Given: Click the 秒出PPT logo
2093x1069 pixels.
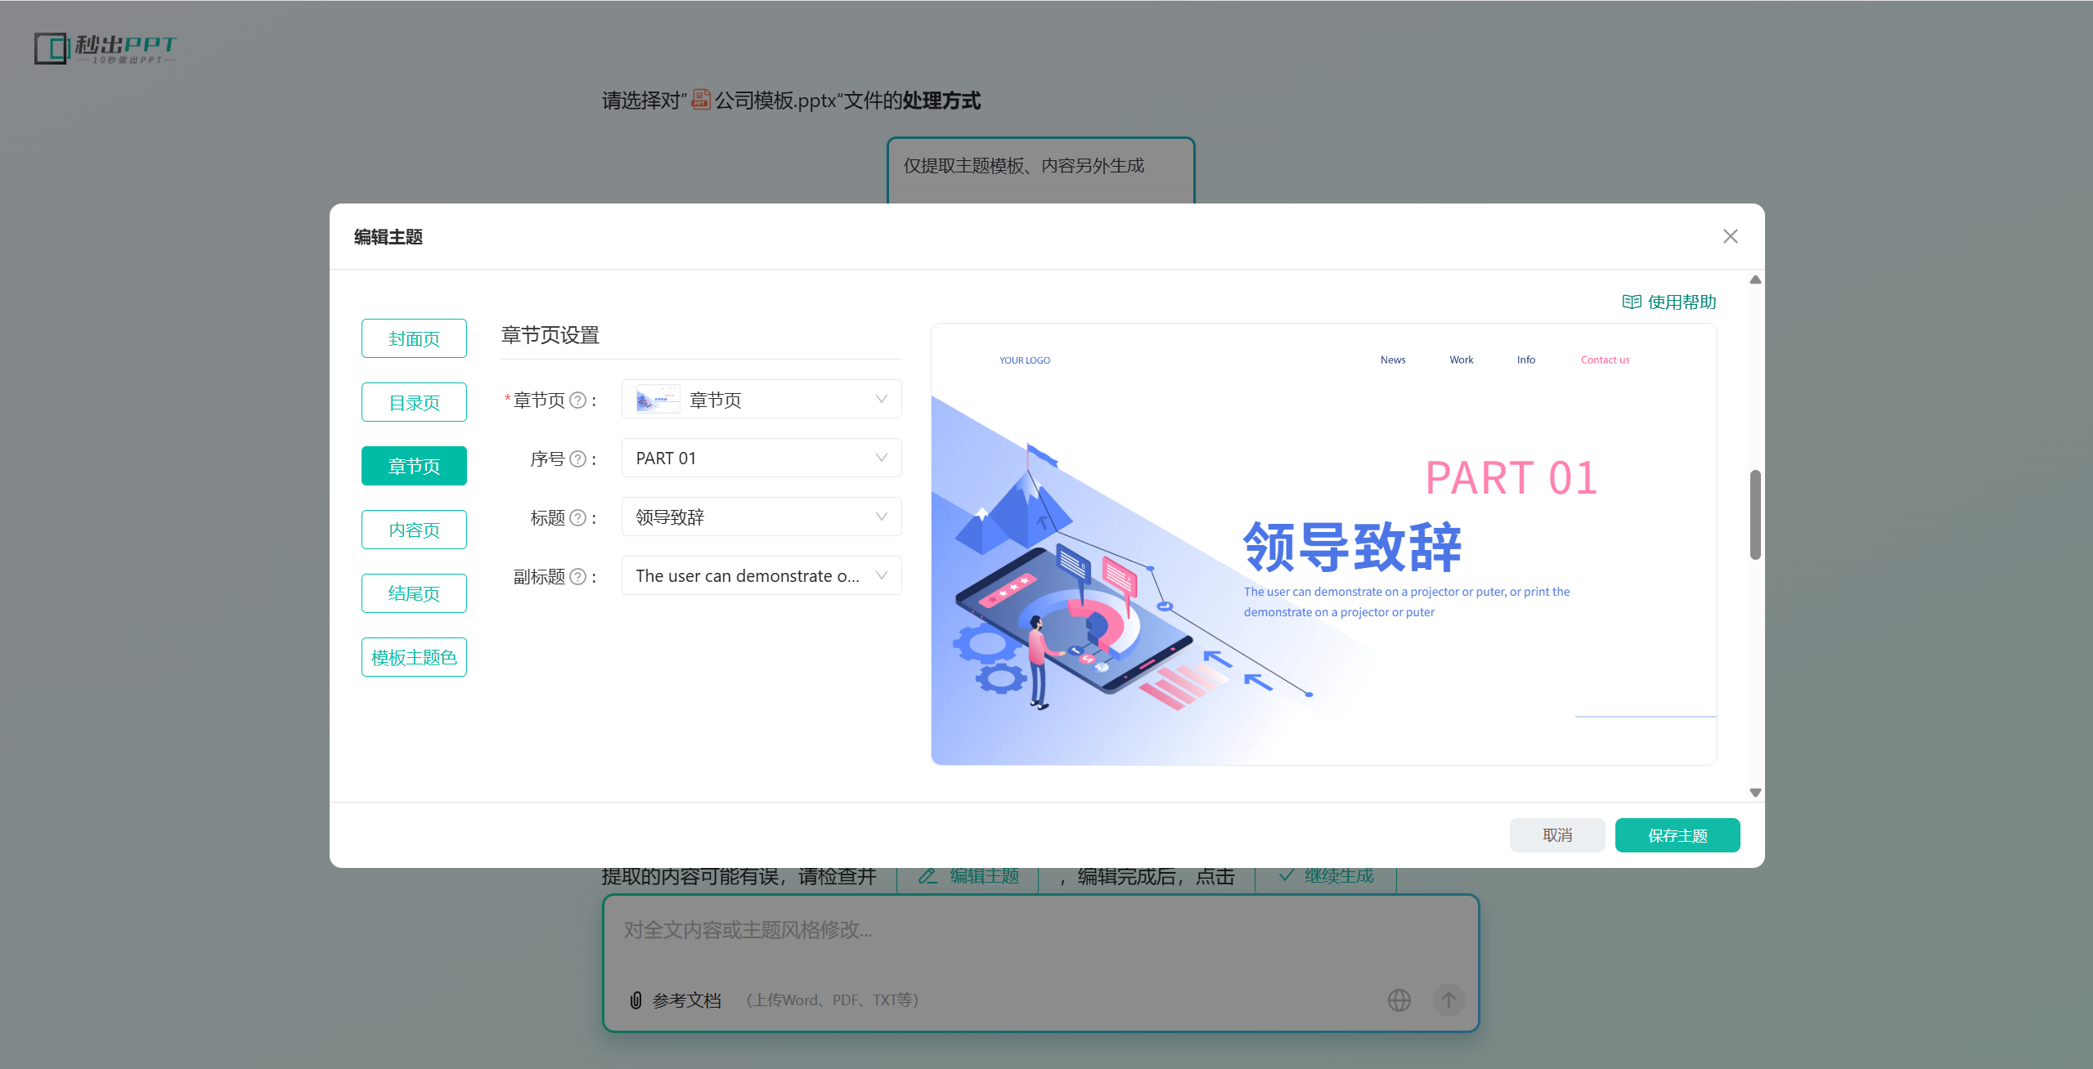Looking at the screenshot, I should coord(106,48).
